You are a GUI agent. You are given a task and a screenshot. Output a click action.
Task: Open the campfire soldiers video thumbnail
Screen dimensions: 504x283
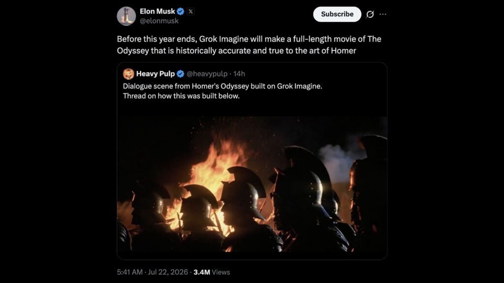coord(252,184)
